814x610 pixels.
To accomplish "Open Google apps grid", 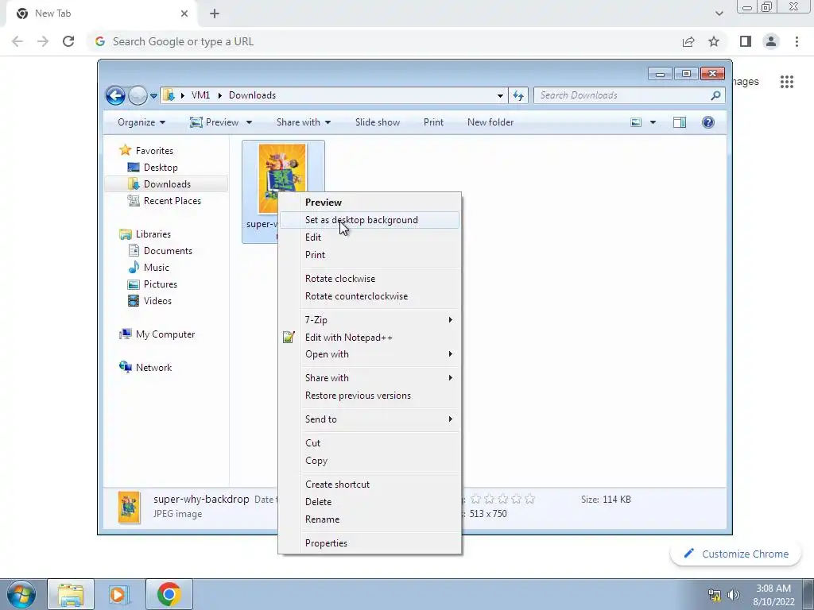I will click(x=787, y=82).
